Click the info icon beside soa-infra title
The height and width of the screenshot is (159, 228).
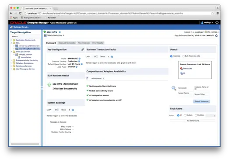click(60, 32)
